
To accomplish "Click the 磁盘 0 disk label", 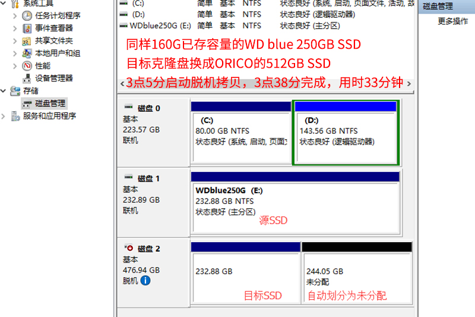I will click(x=149, y=109).
